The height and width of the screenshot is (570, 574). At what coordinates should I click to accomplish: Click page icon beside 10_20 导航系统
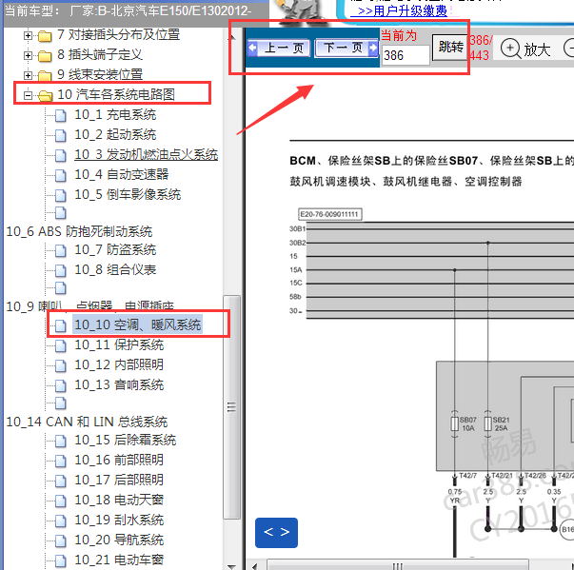61,541
